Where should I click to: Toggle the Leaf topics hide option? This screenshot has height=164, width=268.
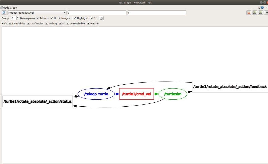point(28,24)
